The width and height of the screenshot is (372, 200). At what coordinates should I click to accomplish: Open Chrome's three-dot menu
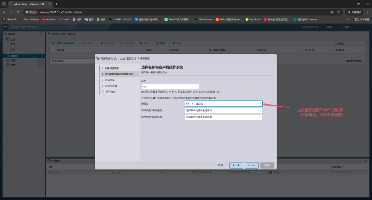click(368, 12)
